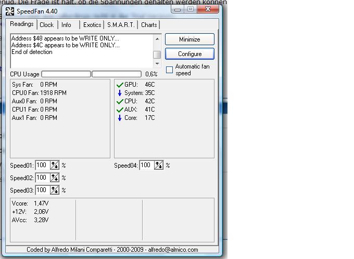
Task: Click the log scrollbar down arrow
Action: [157, 64]
